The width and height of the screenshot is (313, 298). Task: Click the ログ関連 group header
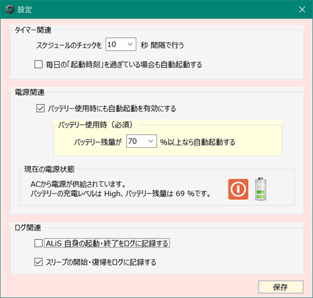(28, 228)
